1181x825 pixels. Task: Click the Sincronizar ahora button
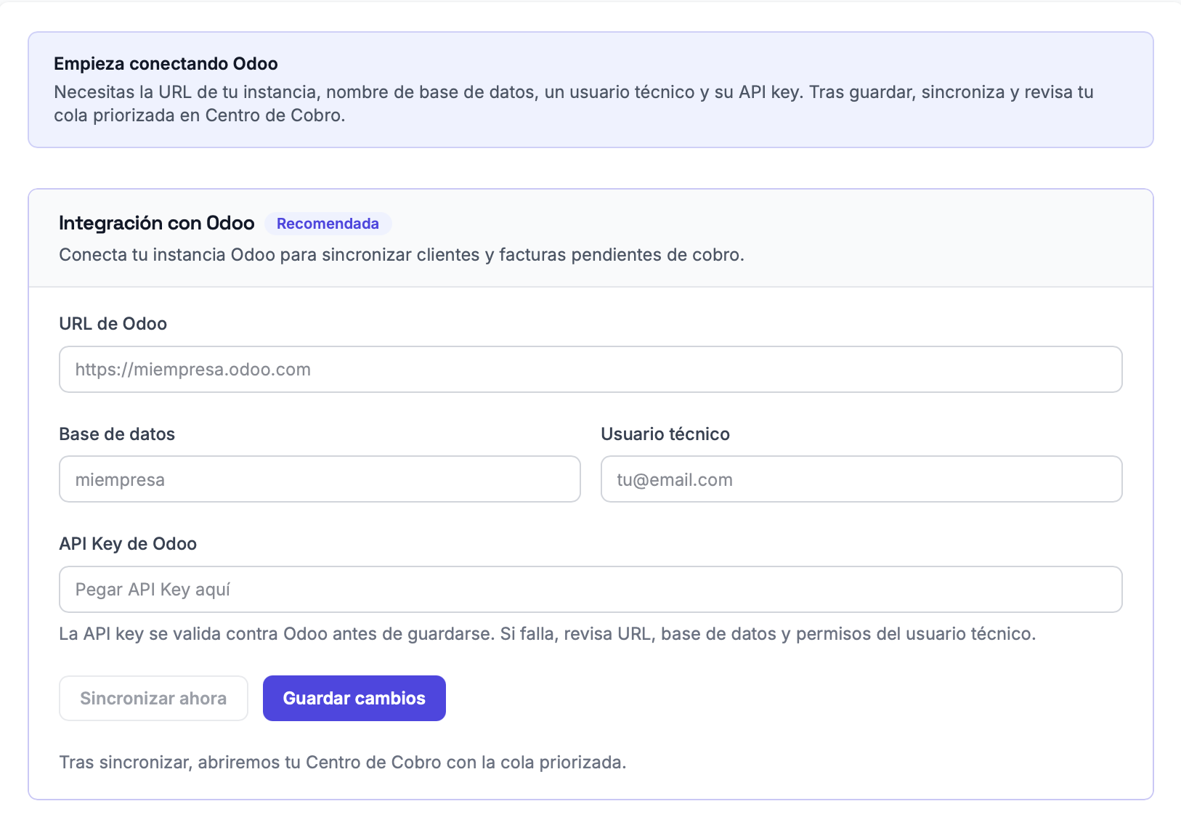(153, 698)
